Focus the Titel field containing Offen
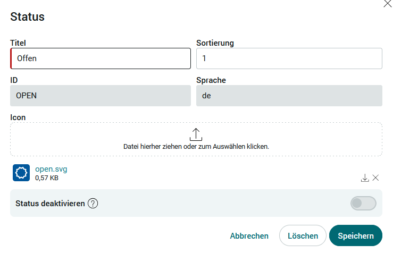Screen dimensions: 393x253 click(x=101, y=58)
